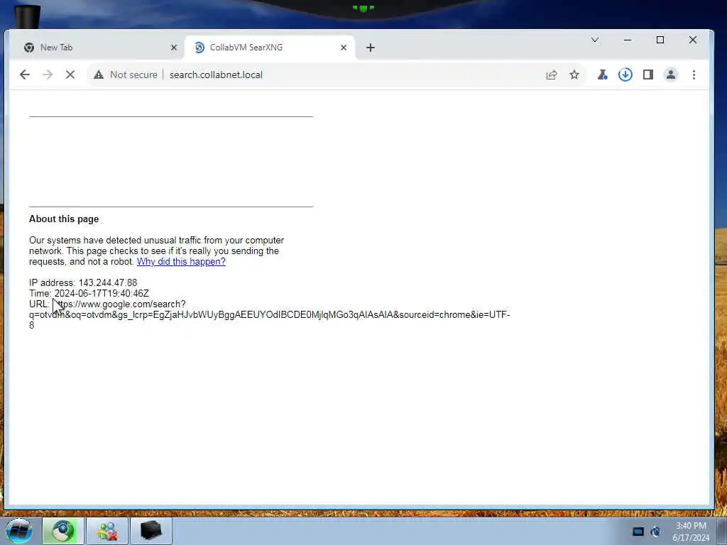The width and height of the screenshot is (727, 545).
Task: Click the tray monitor icon
Action: pyautogui.click(x=638, y=532)
